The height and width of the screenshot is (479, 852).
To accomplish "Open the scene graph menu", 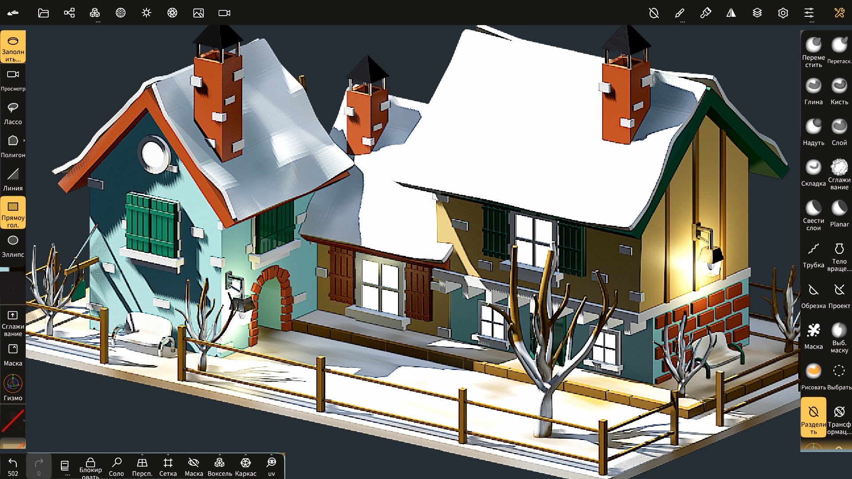I will (x=69, y=13).
